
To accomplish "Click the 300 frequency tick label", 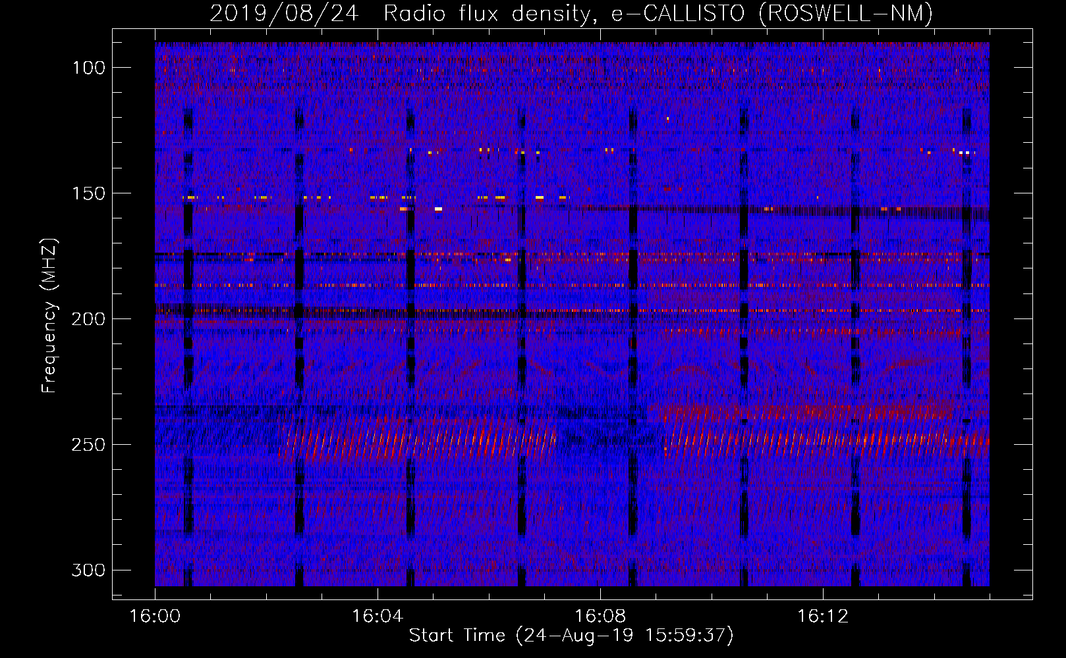I will (x=88, y=570).
